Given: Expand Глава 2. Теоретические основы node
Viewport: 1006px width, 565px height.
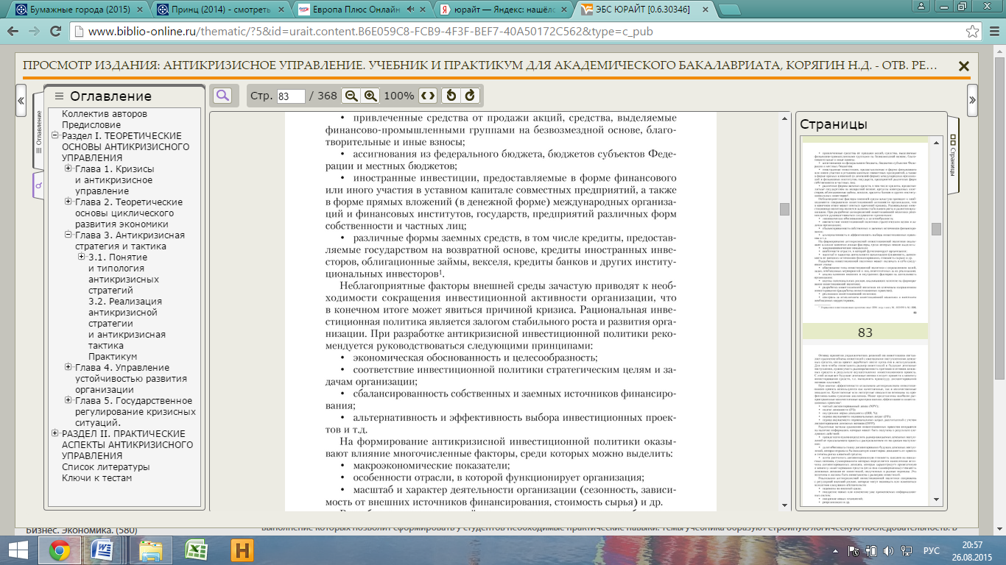Looking at the screenshot, I should tap(68, 202).
